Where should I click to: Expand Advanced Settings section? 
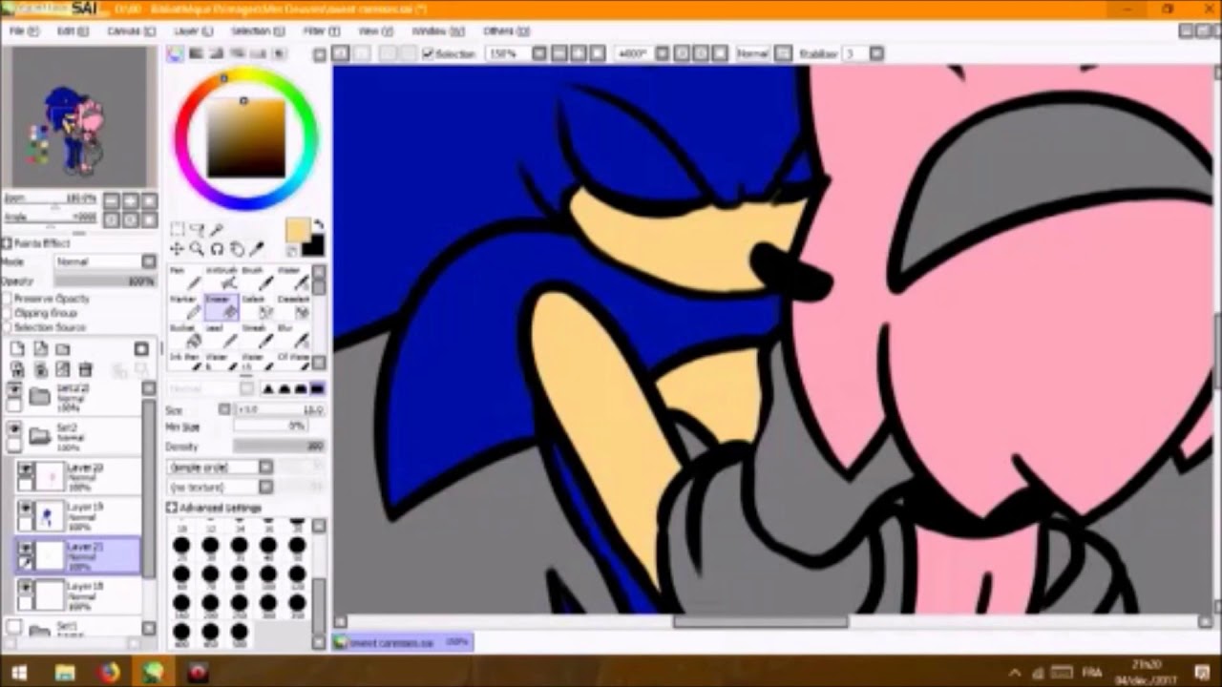[x=173, y=508]
